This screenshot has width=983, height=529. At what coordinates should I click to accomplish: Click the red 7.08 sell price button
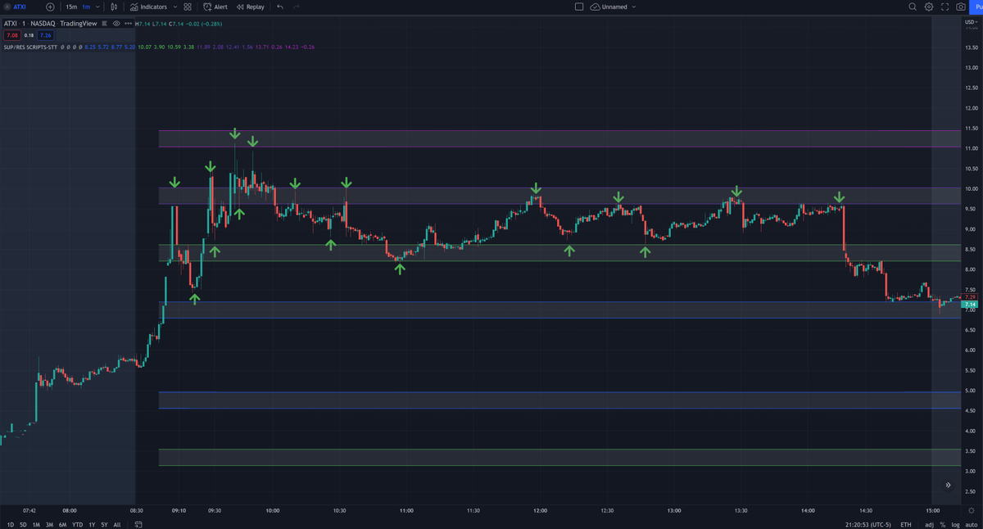click(x=11, y=35)
